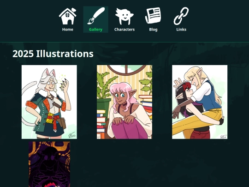
Task: Open the Links text label
Action: tap(181, 30)
